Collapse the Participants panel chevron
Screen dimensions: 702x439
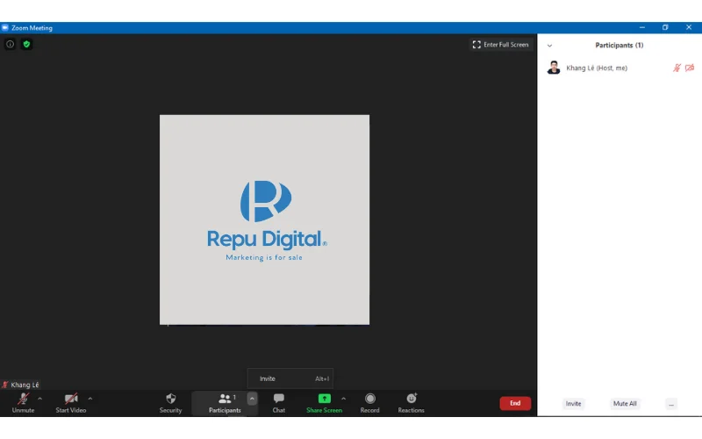(x=550, y=46)
